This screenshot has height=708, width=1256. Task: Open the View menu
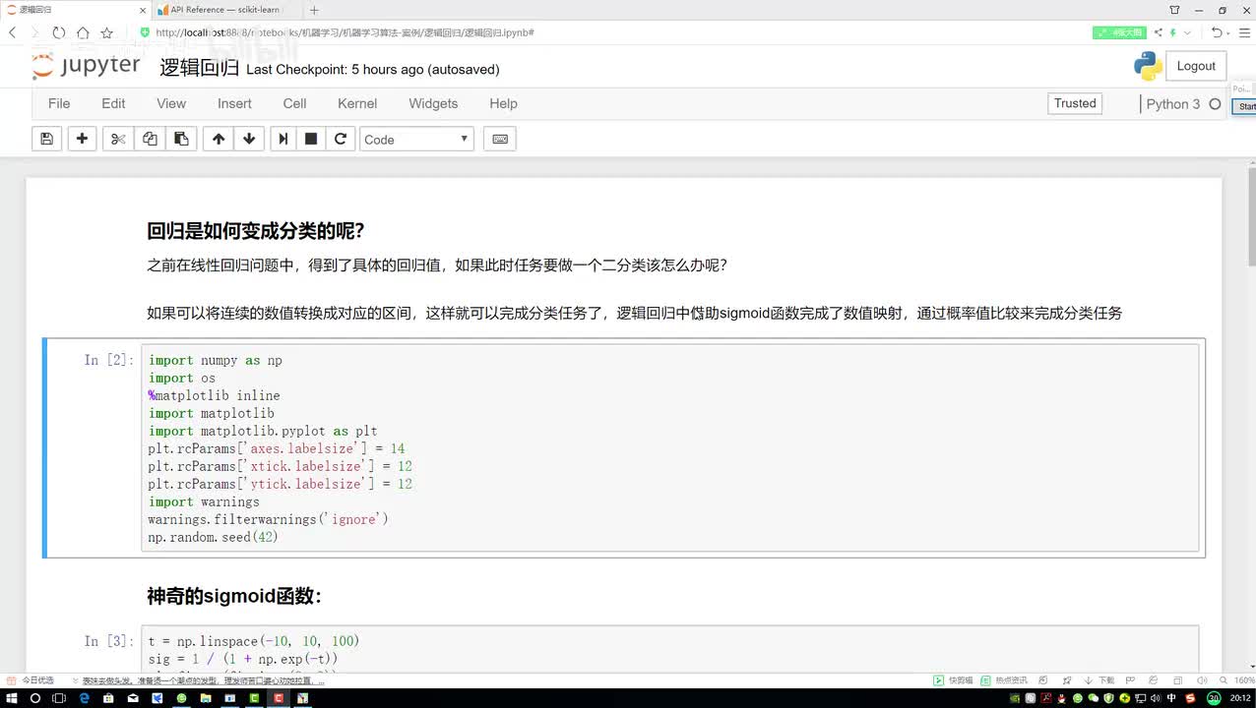[x=171, y=103]
